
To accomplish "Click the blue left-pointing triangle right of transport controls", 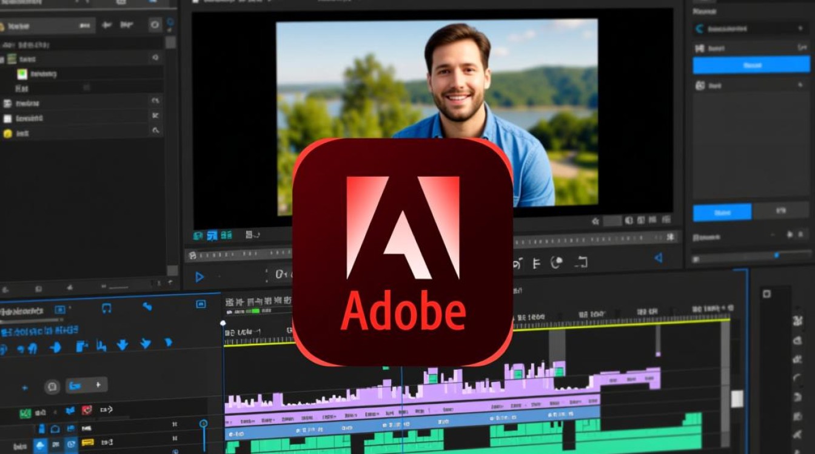I will [659, 258].
